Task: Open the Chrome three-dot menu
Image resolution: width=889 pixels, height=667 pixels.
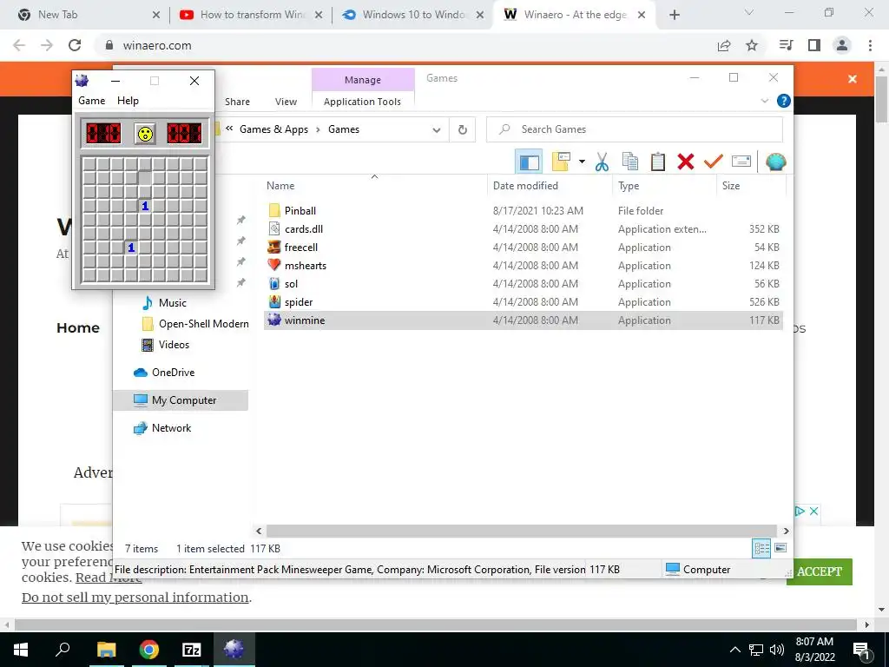Action: click(870, 45)
